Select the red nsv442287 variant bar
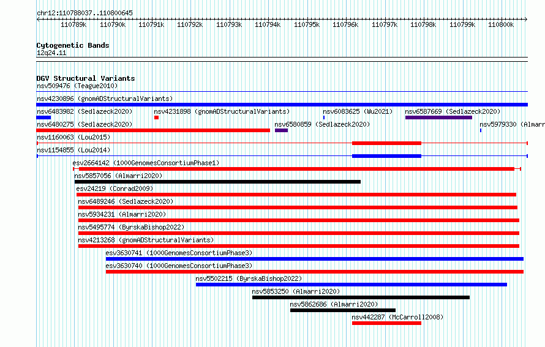The image size is (545, 347). tap(386, 323)
